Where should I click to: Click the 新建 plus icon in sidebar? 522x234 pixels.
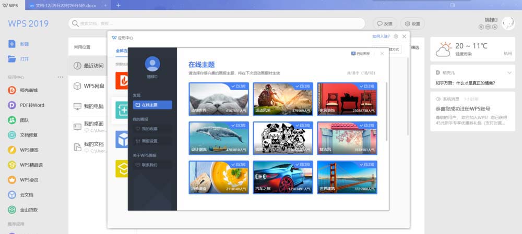tap(12, 44)
